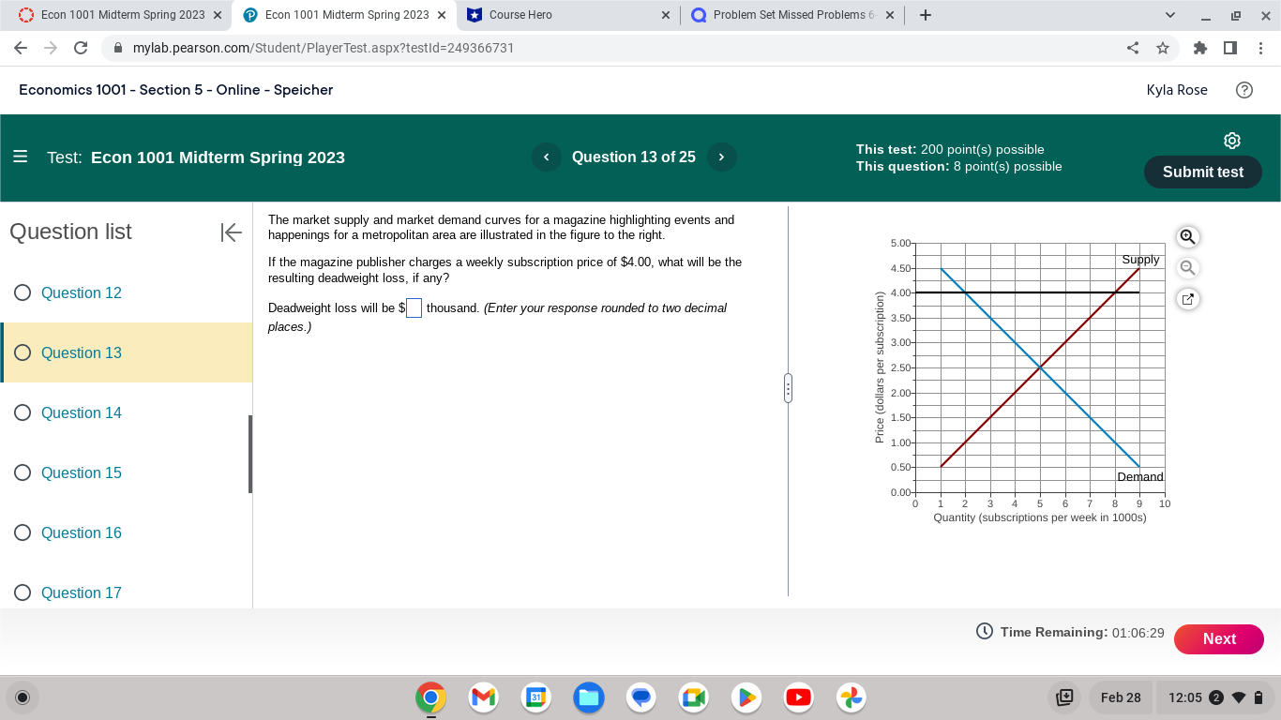1281x720 pixels.
Task: Advance using the next question chevron
Action: coord(721,157)
